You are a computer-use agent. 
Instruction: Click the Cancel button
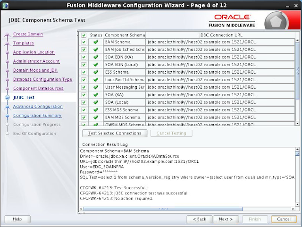point(284,219)
